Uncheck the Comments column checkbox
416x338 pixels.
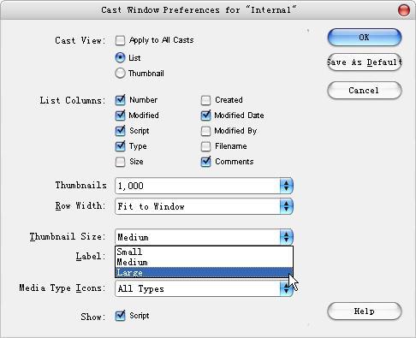(205, 162)
